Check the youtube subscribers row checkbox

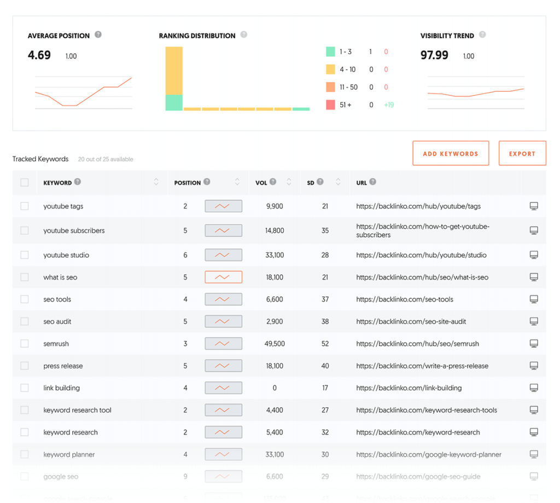tap(25, 230)
